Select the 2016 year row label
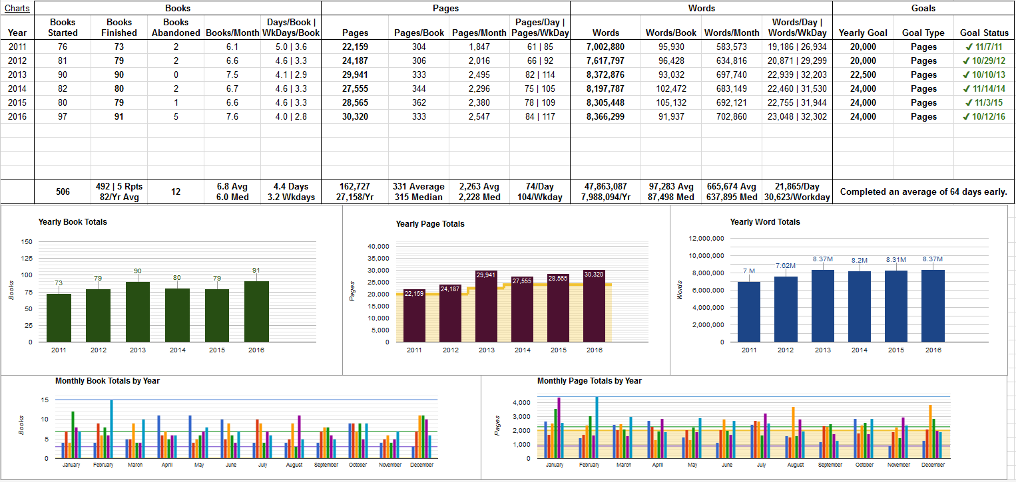The width and height of the screenshot is (1016, 482). coord(17,116)
